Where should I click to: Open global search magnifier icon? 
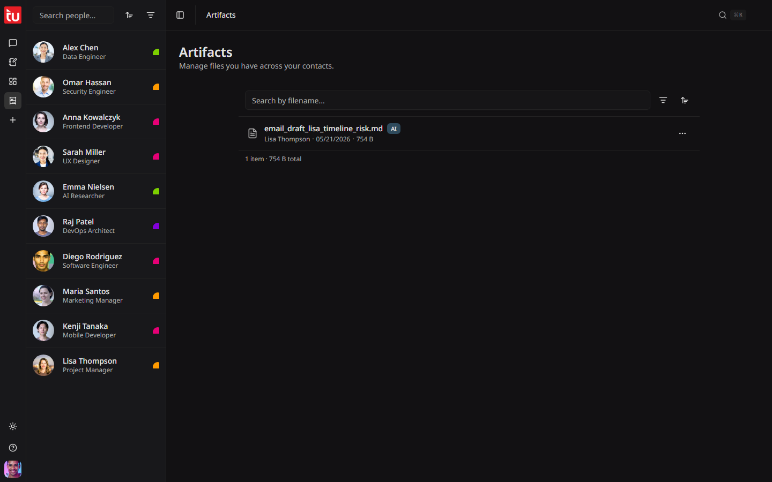(723, 15)
